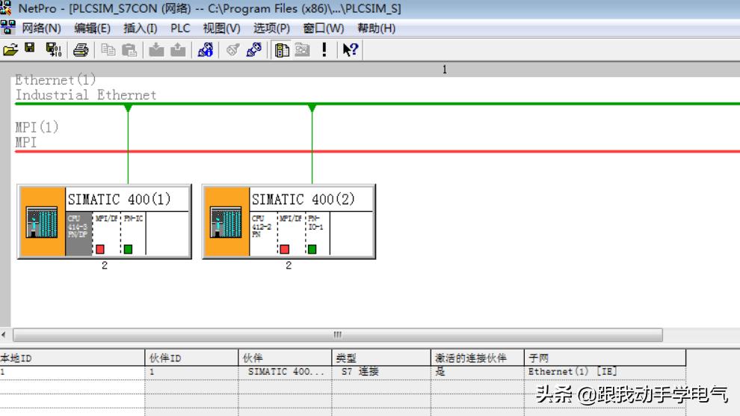This screenshot has height=416, width=740.
Task: Click the greyed-out network folder icon
Action: (303, 49)
